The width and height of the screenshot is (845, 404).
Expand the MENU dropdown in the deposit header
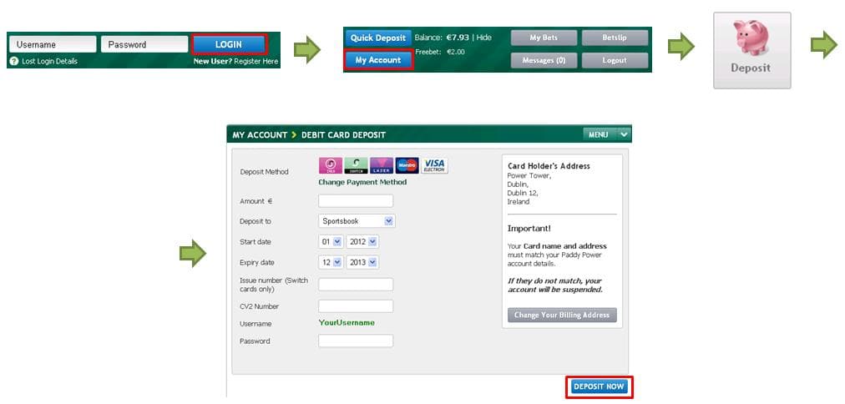point(606,134)
